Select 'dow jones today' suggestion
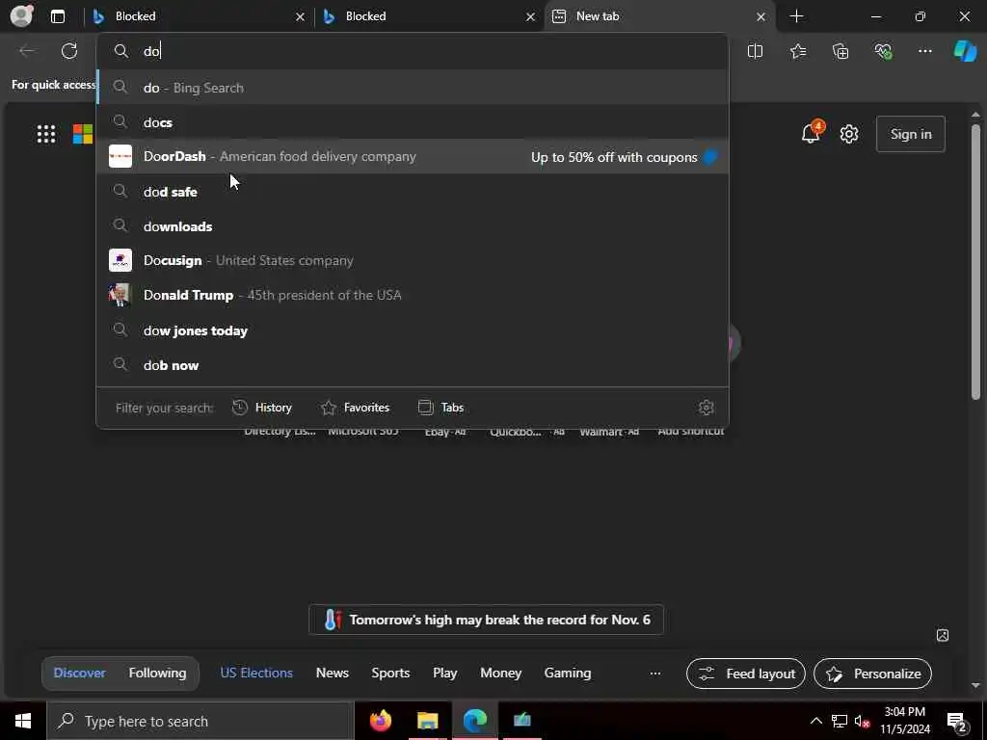The image size is (987, 740). tap(413, 330)
